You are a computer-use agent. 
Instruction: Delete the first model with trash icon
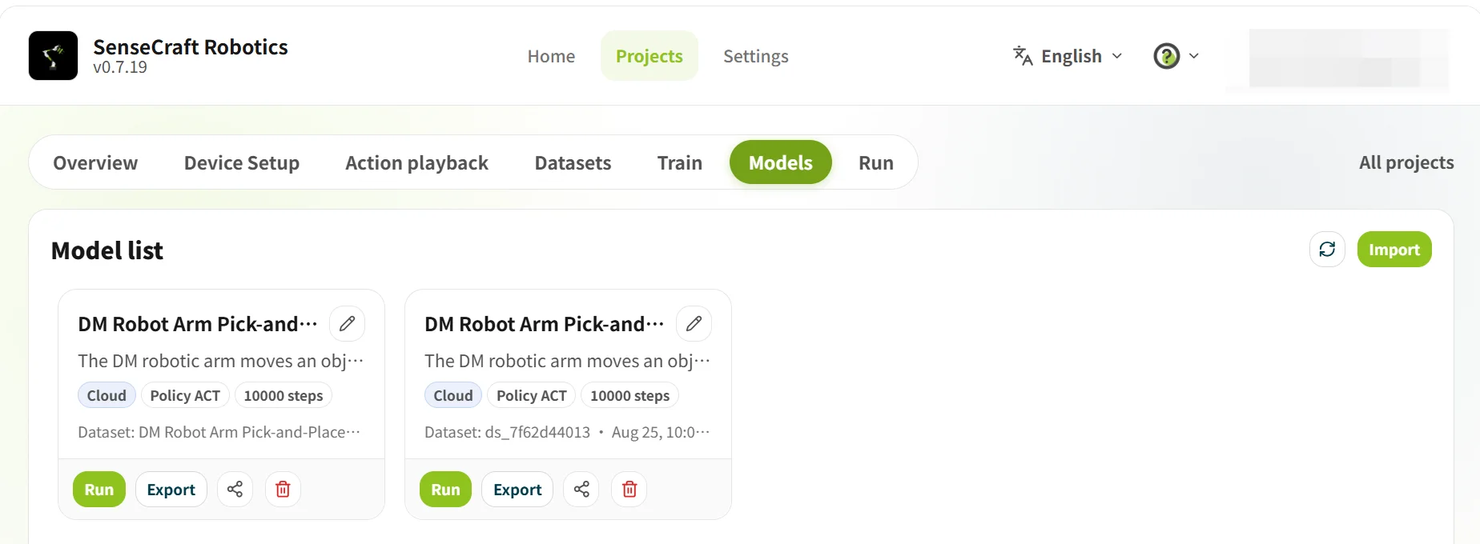click(x=283, y=490)
